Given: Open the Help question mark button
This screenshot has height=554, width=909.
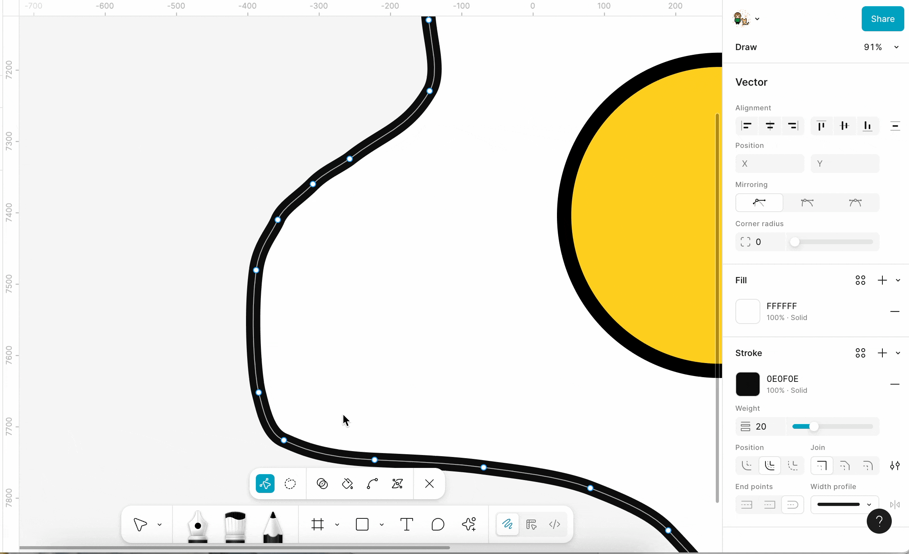Looking at the screenshot, I should [x=879, y=521].
